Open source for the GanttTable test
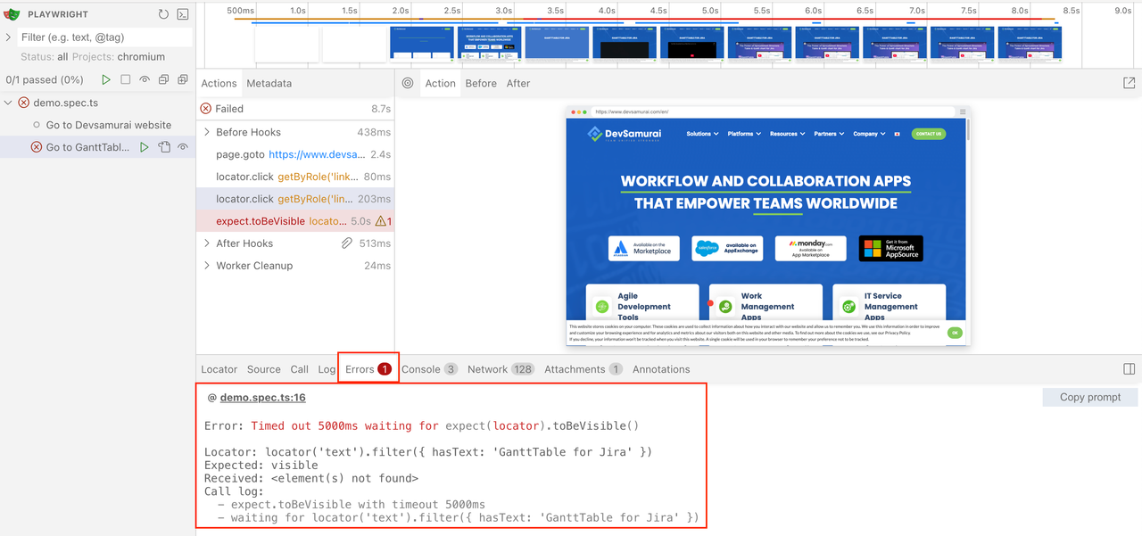The height and width of the screenshot is (536, 1142). (164, 147)
